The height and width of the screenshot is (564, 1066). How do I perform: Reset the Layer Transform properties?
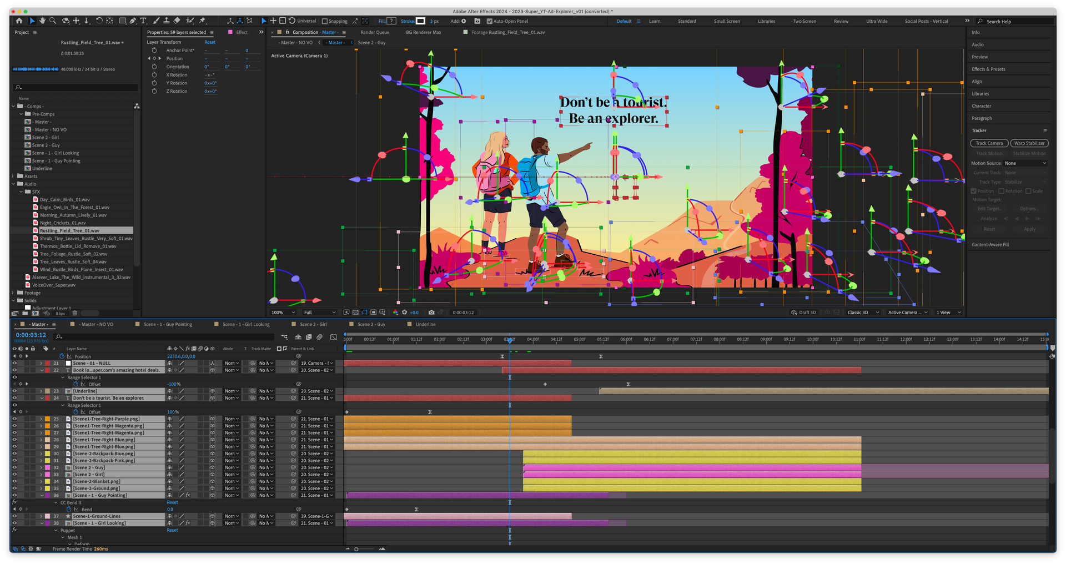(210, 42)
